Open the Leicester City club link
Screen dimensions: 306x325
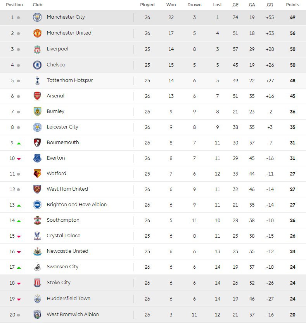pyautogui.click(x=62, y=127)
